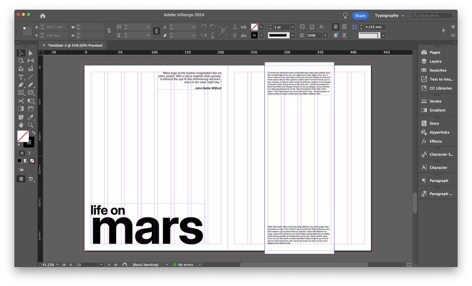
Task: Click the Share button
Action: [360, 15]
